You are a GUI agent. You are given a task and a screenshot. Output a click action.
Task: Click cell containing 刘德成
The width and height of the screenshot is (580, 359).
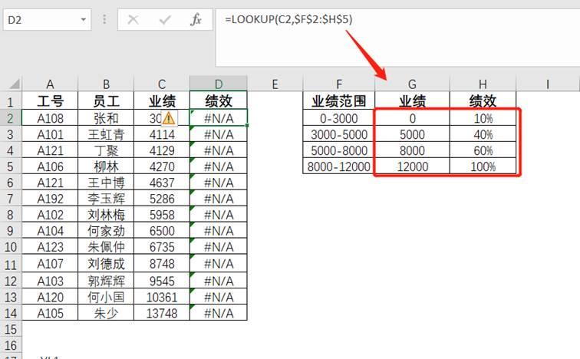coord(106,264)
